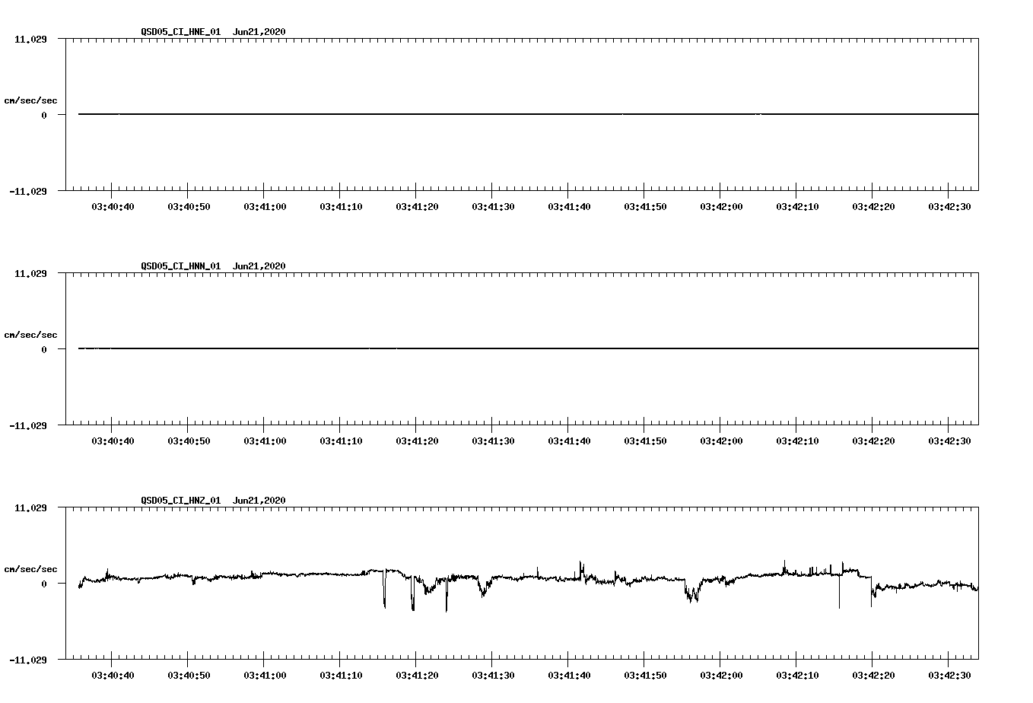Click the QSD05_CI_HNN_01 channel title
Viewport: 1033px width, 703px height.
181,266
